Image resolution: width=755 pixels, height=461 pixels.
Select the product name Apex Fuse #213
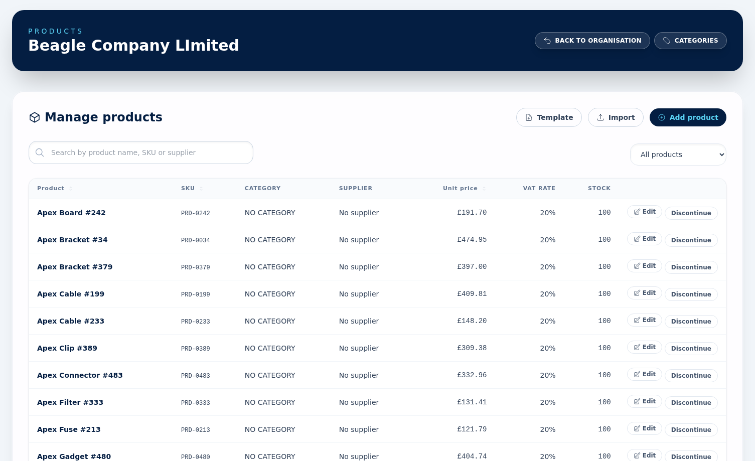coord(69,429)
